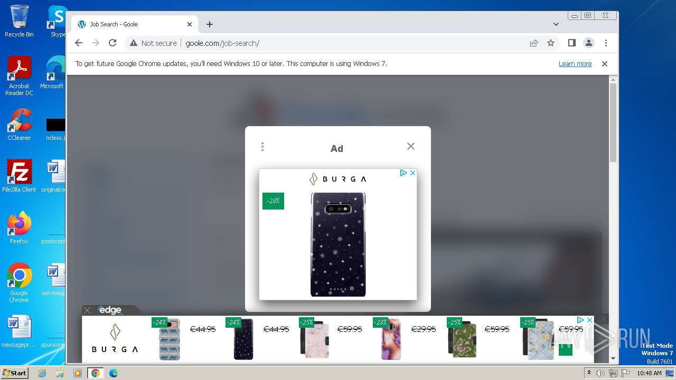Image resolution: width=676 pixels, height=380 pixels.
Task: Reload the Job Search page
Action: (x=112, y=43)
